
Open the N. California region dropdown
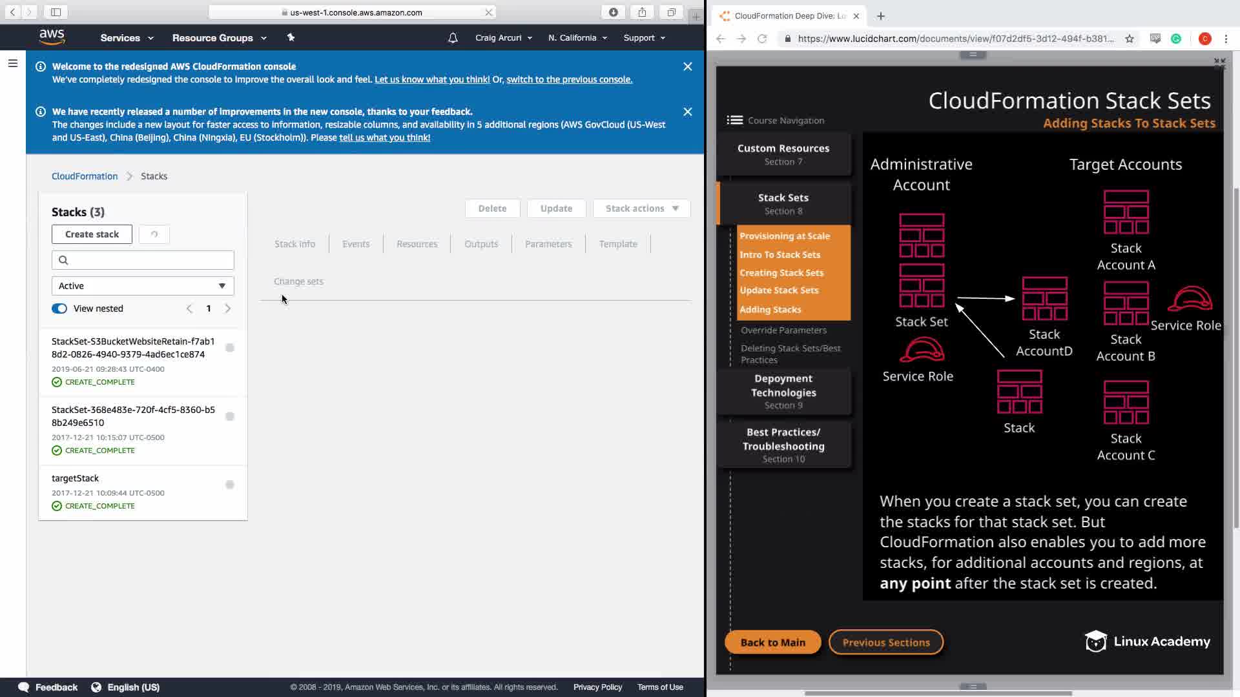(577, 38)
